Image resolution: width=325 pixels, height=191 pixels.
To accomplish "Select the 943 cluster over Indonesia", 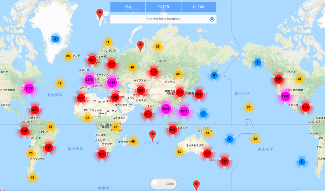I will click(x=173, y=130).
